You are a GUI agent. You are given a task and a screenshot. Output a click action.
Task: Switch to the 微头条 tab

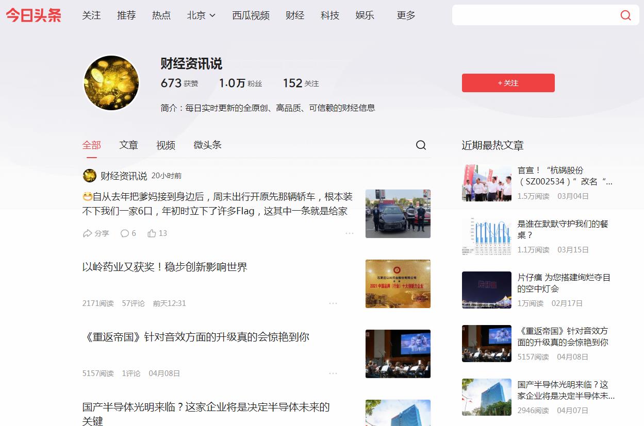click(208, 145)
